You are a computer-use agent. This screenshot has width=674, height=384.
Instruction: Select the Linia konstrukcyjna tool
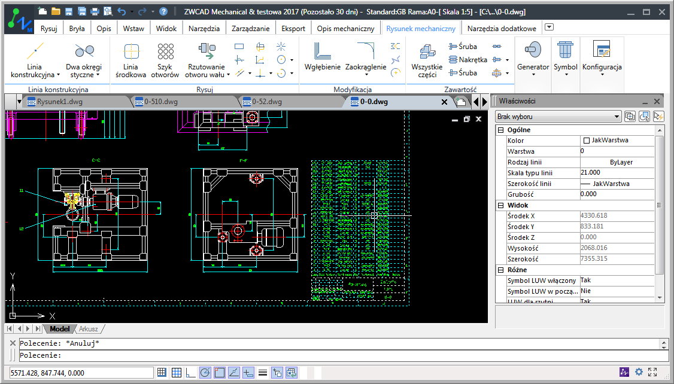35,60
